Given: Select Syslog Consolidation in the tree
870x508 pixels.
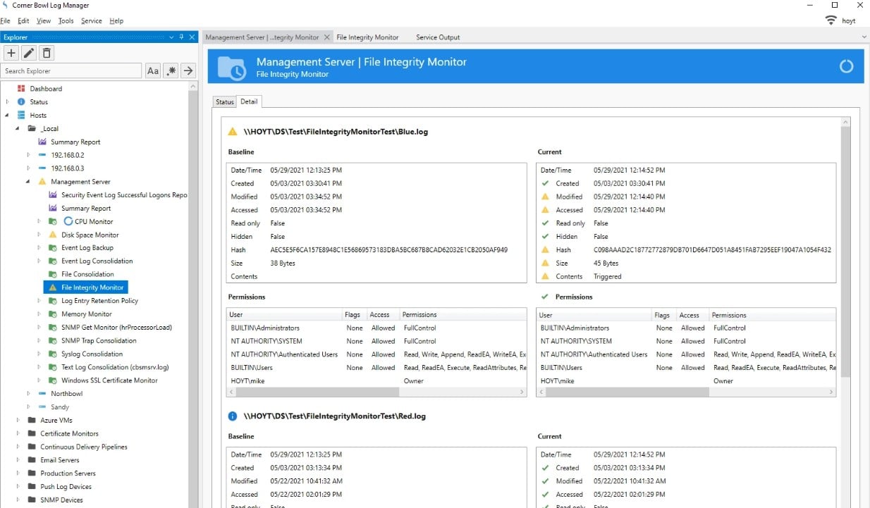Looking at the screenshot, I should (92, 354).
